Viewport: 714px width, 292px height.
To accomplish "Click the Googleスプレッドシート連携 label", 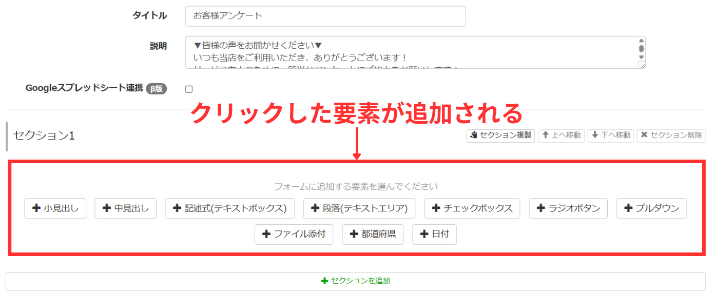I will point(84,88).
